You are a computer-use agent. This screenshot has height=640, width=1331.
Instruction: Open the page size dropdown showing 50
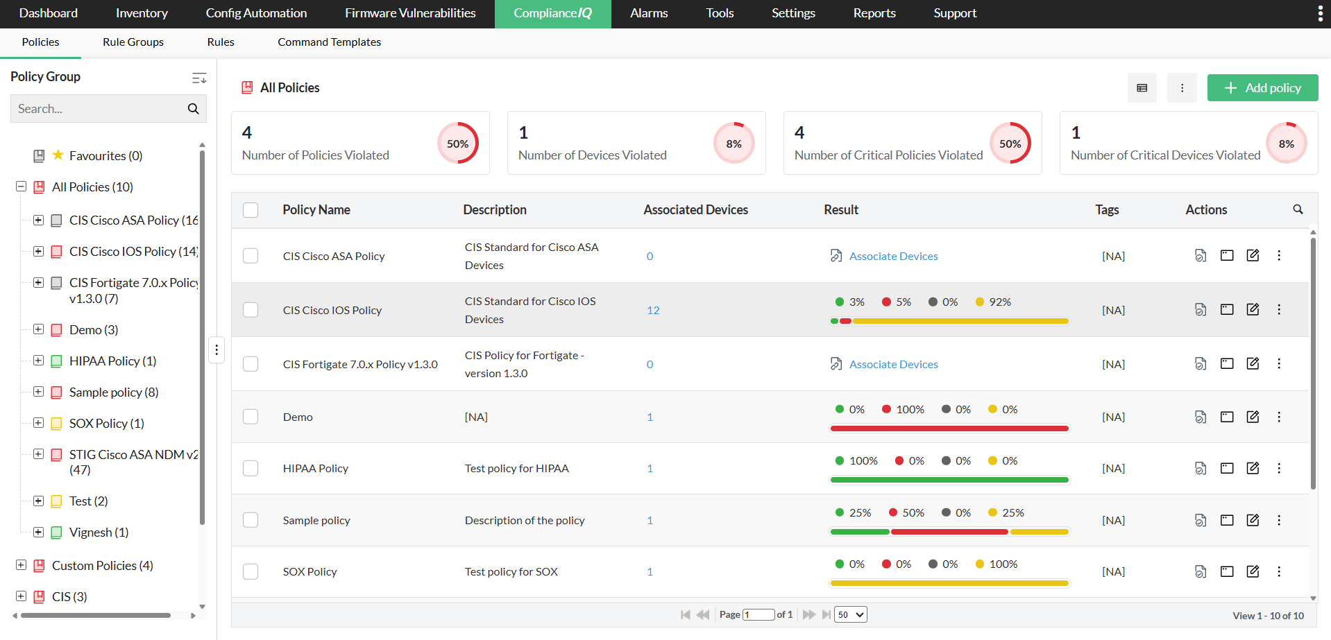click(x=850, y=614)
